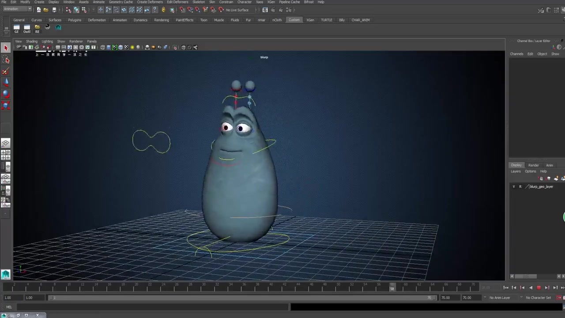
Task: Click the playback range slider bar
Action: pyautogui.click(x=242, y=298)
